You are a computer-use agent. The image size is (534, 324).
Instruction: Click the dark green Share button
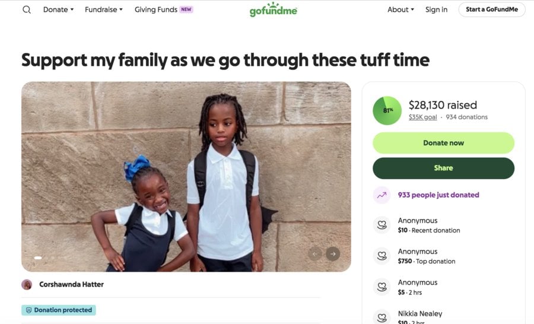click(x=443, y=168)
